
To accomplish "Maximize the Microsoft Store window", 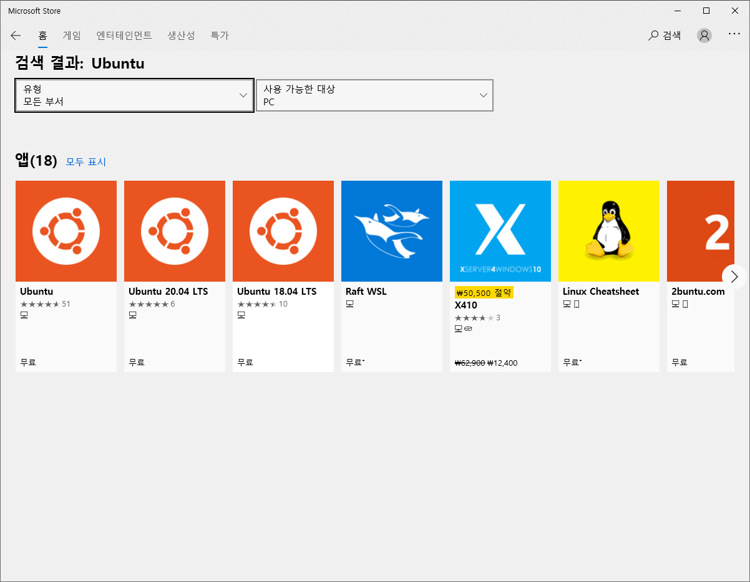I will (x=706, y=11).
